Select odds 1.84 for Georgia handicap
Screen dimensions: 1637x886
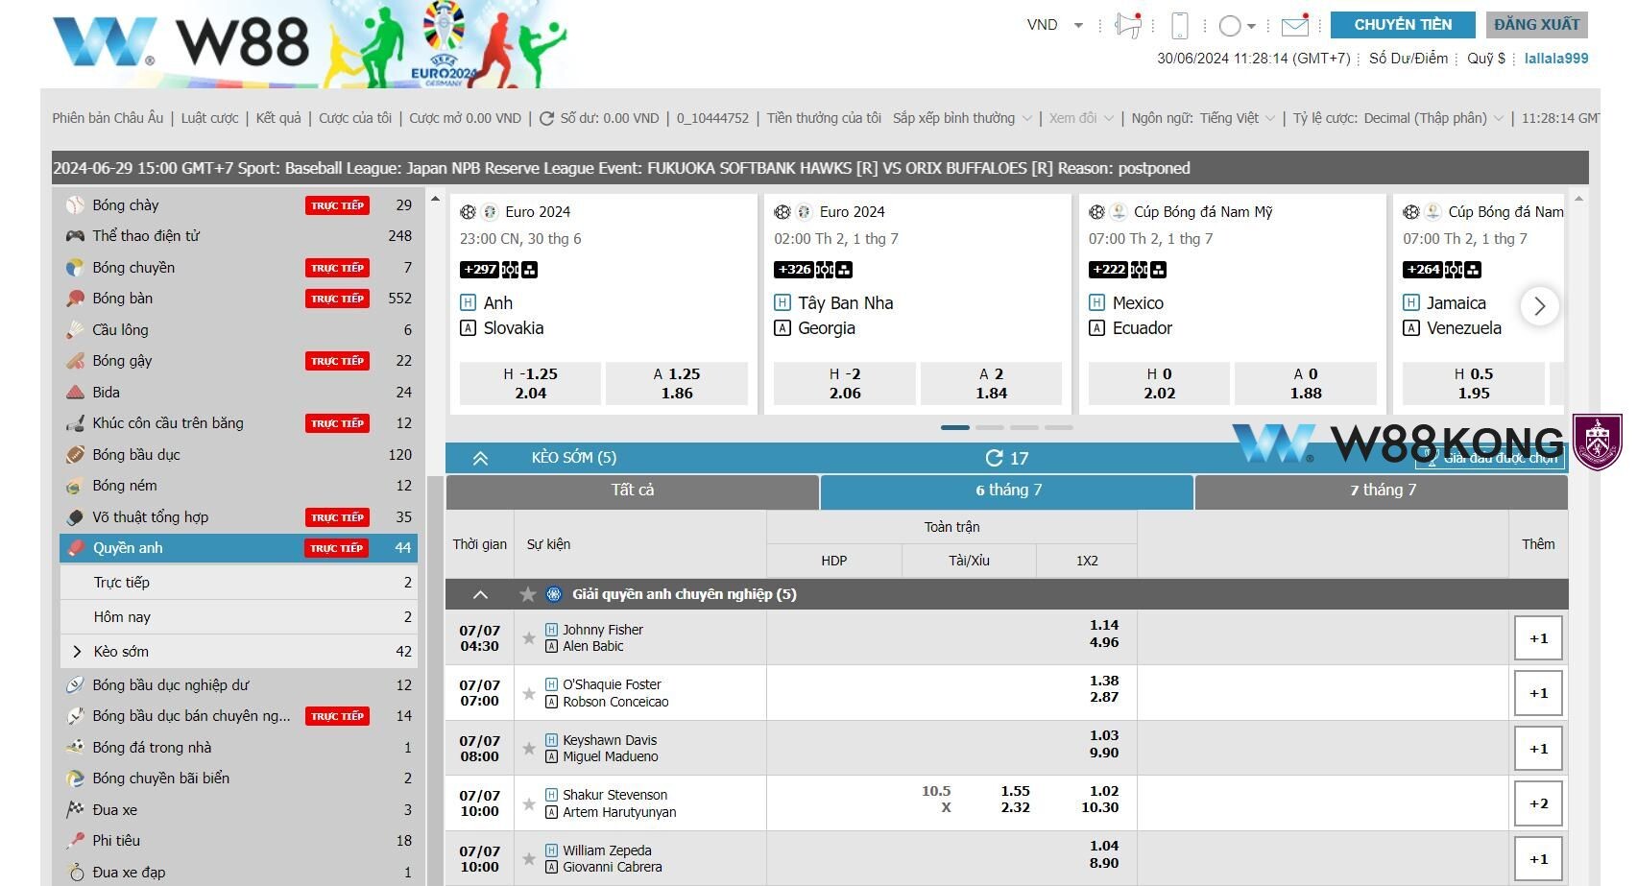click(x=991, y=383)
